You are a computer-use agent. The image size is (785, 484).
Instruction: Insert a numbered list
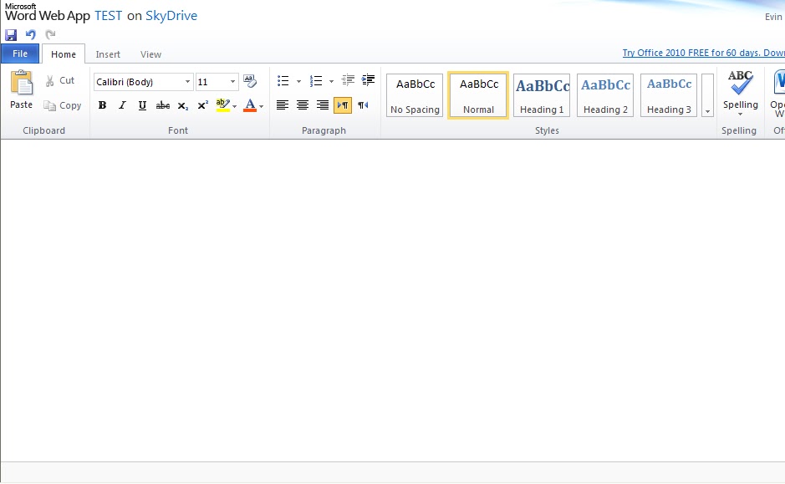coord(316,81)
